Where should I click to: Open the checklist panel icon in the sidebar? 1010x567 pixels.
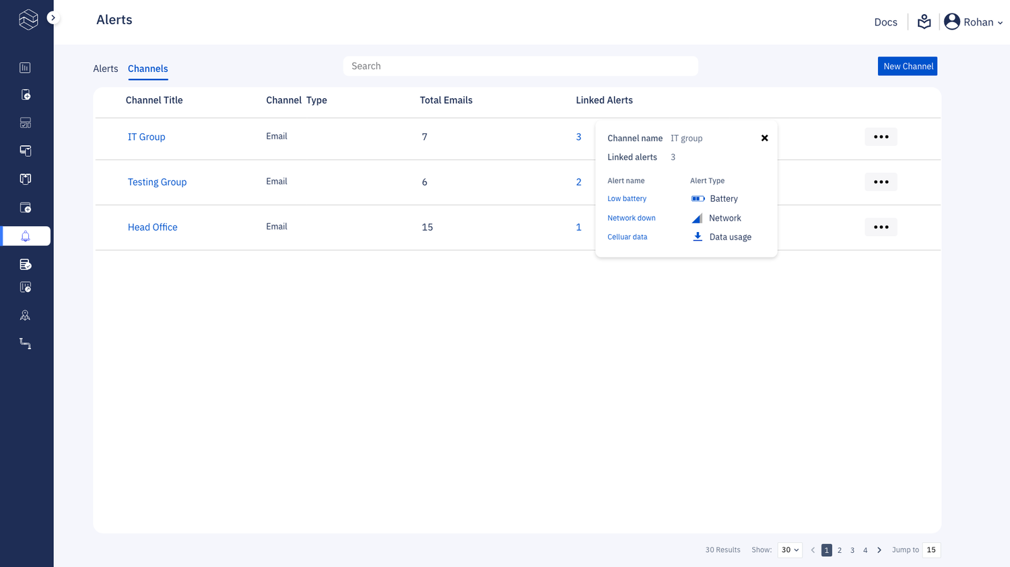tap(25, 123)
